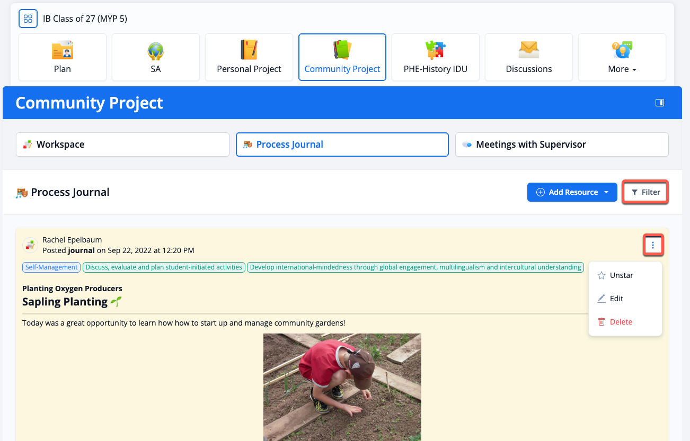Click the three-dot journal entry menu
Image resolution: width=690 pixels, height=441 pixels.
point(653,245)
